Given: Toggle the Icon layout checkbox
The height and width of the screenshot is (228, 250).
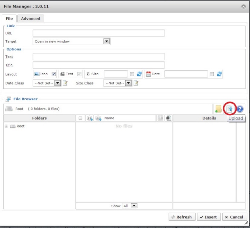Looking at the screenshot, I should pos(54,74).
